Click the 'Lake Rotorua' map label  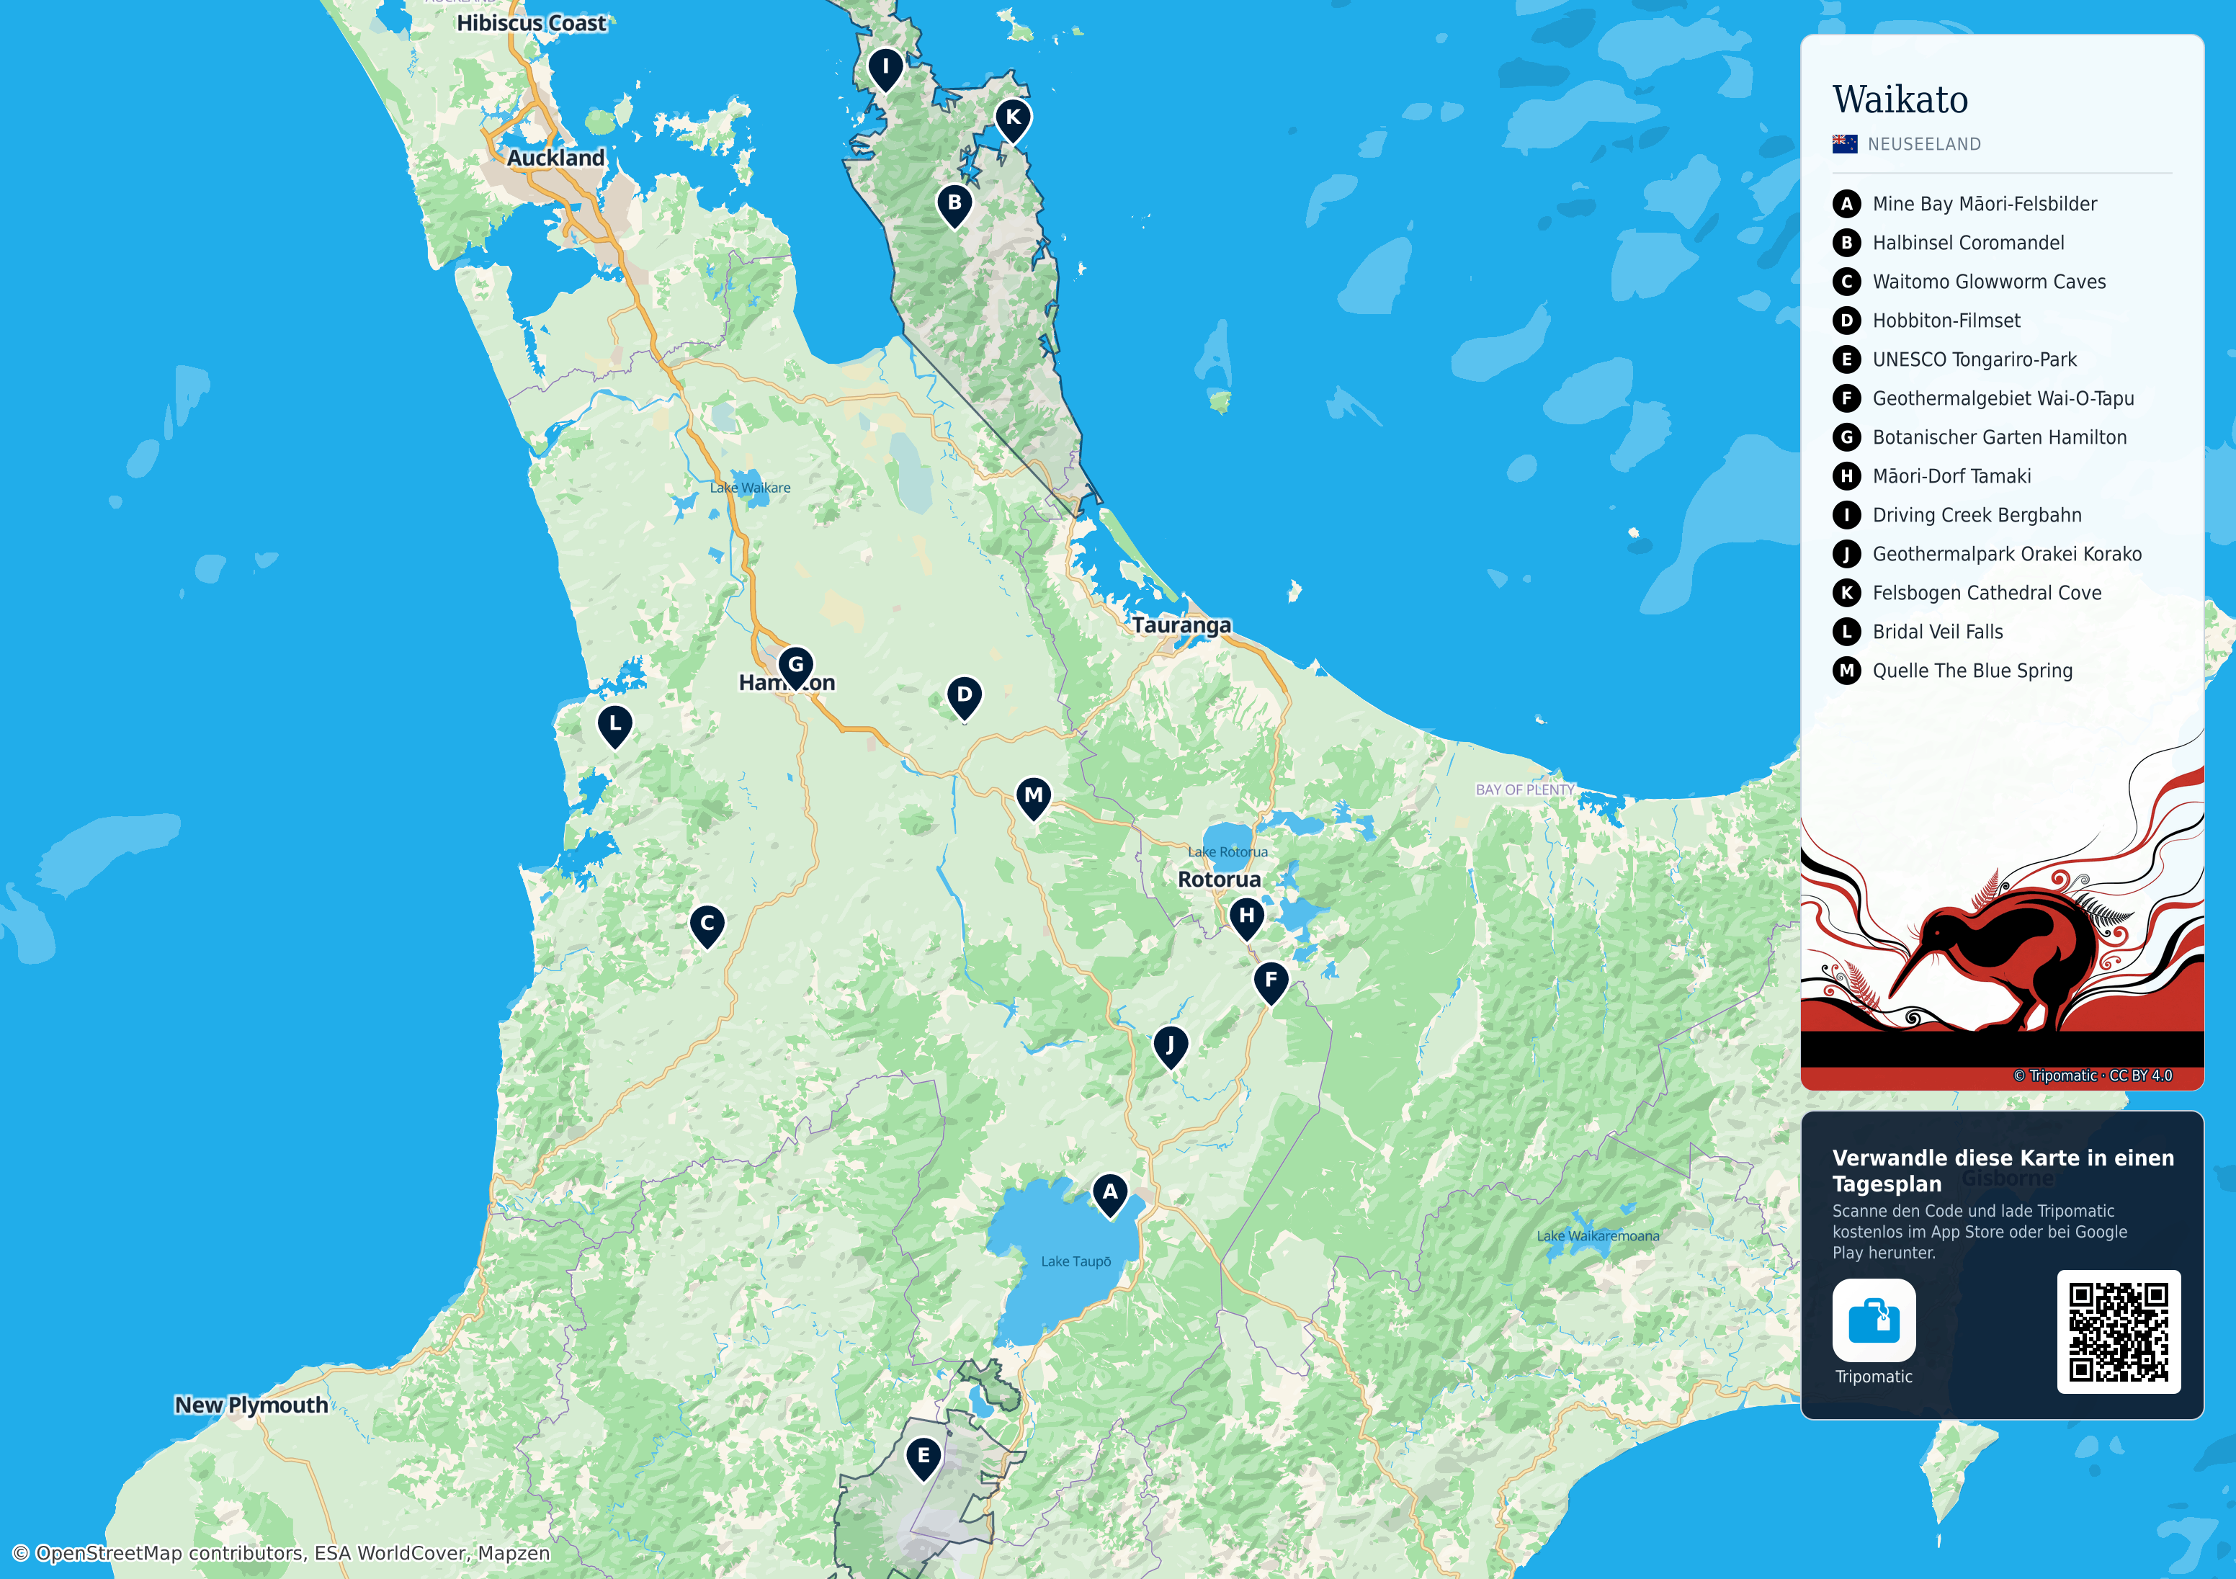[x=1227, y=852]
